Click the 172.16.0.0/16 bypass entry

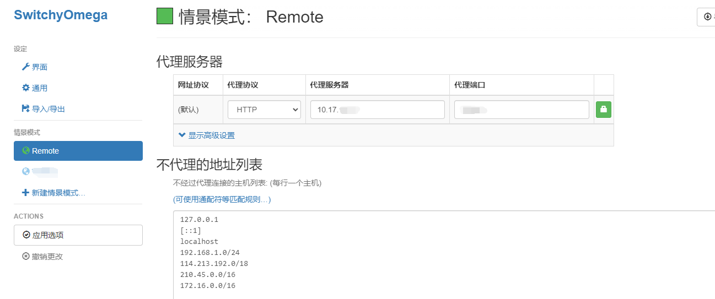point(208,285)
